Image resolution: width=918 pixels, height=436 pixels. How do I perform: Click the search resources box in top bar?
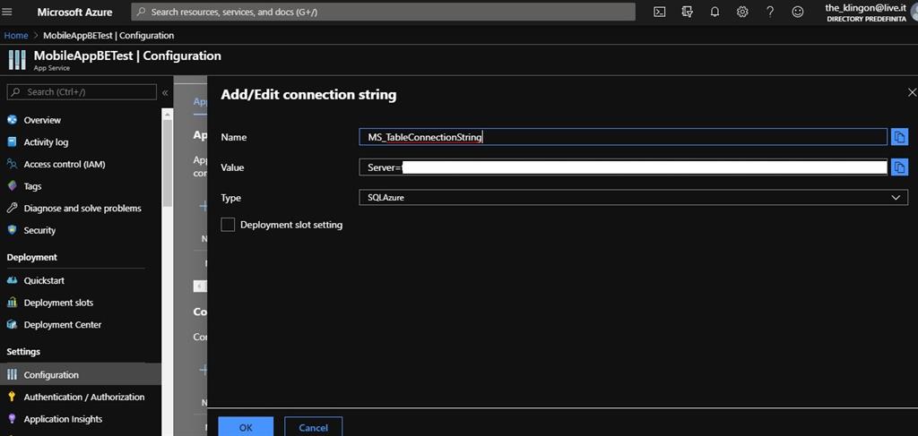384,12
